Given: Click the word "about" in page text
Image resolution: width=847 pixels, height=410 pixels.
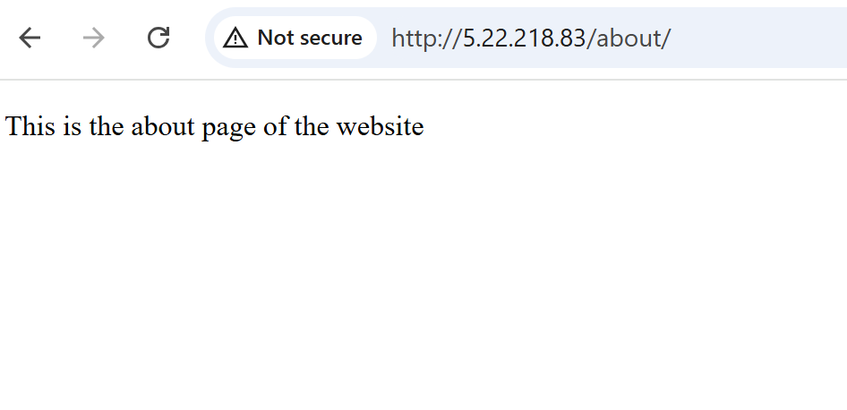Looking at the screenshot, I should [163, 126].
